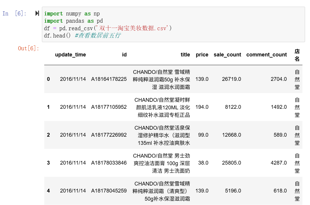Click the 自然堂 store name in row 3
310x205 pixels.
[297, 163]
